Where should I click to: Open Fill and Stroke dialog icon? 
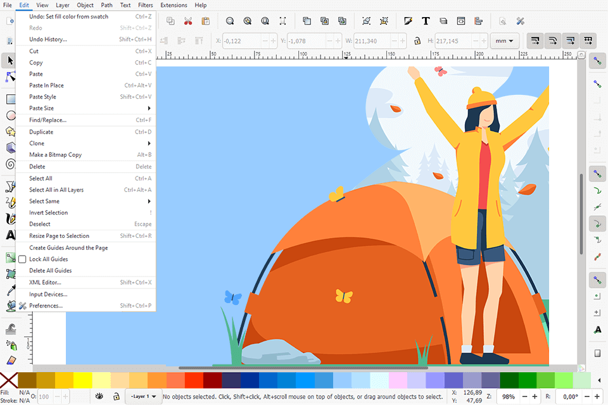[x=408, y=21]
